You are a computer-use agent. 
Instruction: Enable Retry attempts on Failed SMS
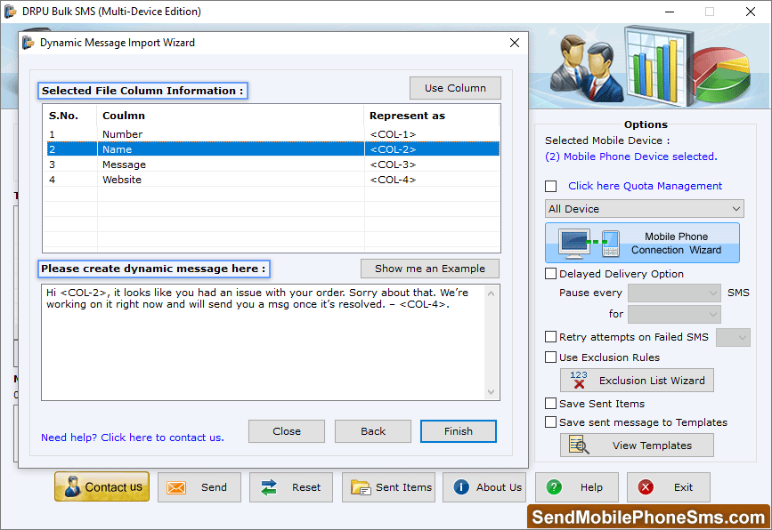click(550, 337)
